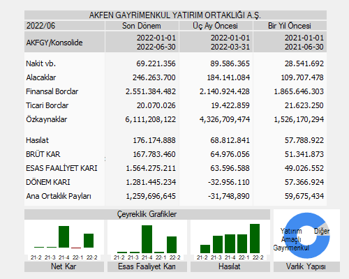Viewport: 349px width, 279px height.
Task: Select the Ticari Borçlar value 21.623.250
Action: pos(304,105)
